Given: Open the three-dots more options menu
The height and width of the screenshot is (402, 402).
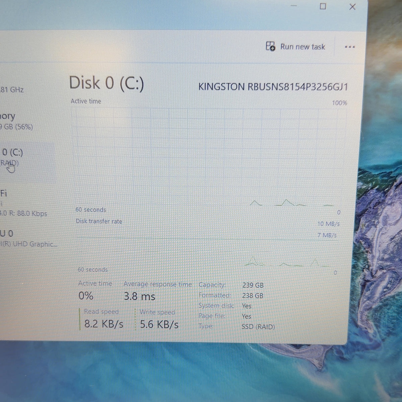Looking at the screenshot, I should pyautogui.click(x=350, y=47).
